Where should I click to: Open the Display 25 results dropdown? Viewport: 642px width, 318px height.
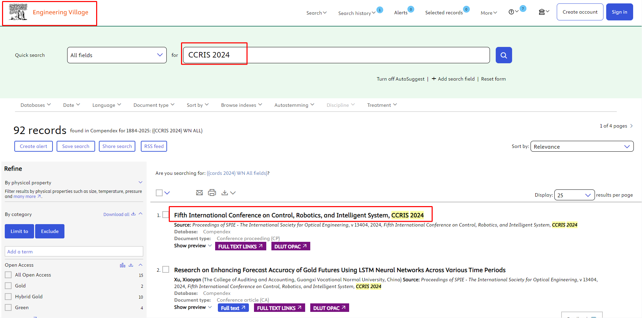coord(574,195)
